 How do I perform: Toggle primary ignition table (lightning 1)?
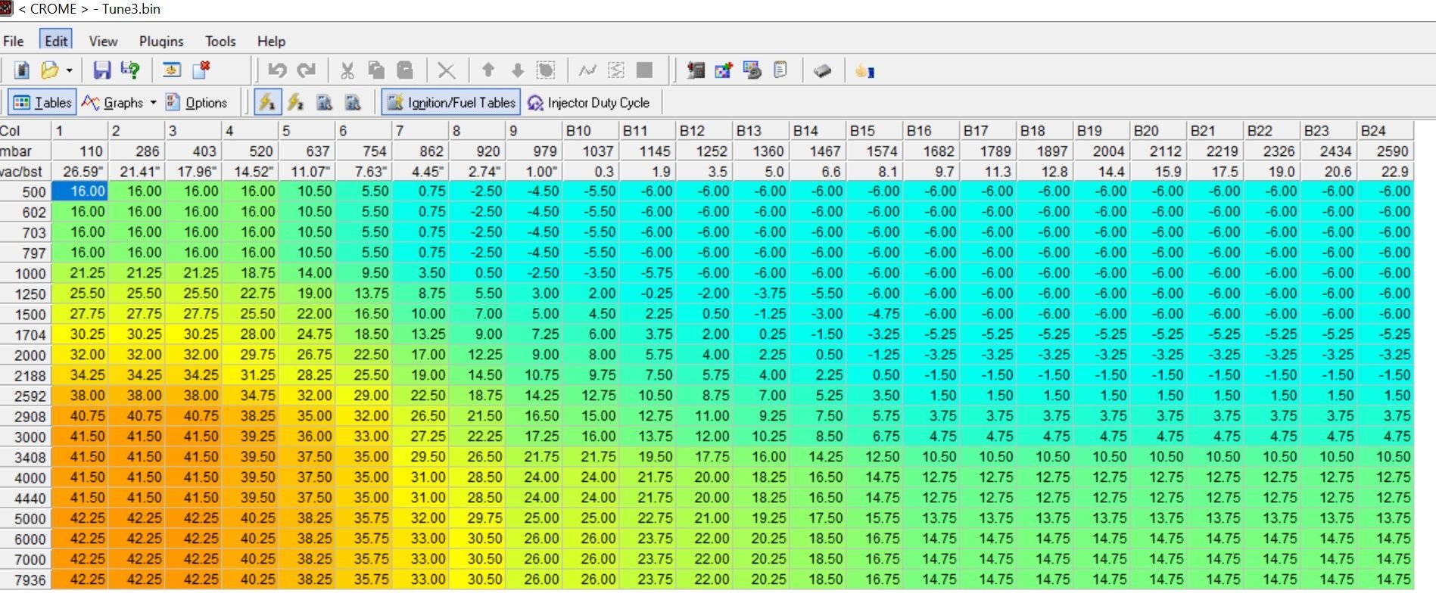[x=266, y=102]
